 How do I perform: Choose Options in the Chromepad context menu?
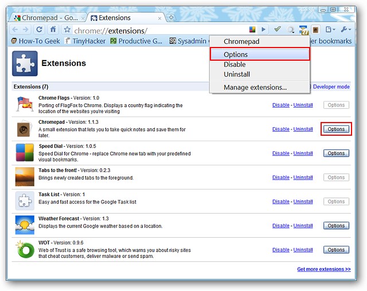pos(260,54)
